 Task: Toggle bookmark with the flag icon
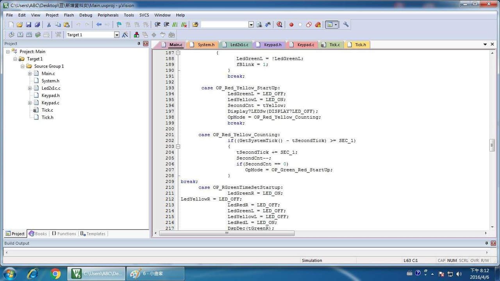[119, 25]
